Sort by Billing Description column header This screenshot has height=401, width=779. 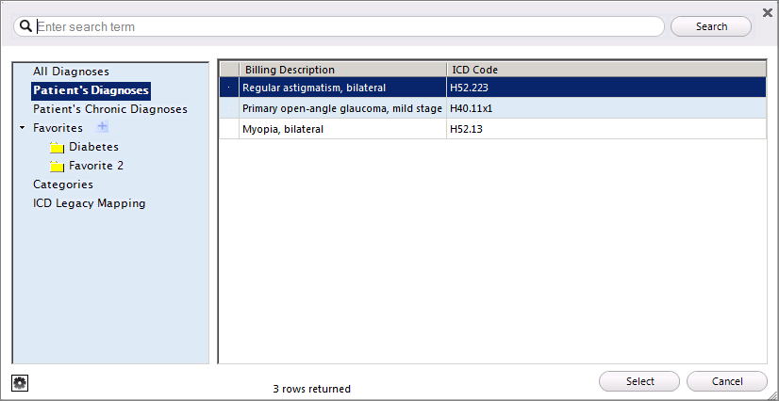point(342,70)
